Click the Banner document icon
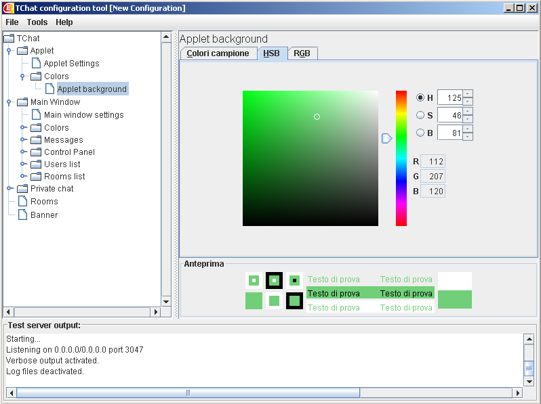This screenshot has width=541, height=404. point(23,215)
